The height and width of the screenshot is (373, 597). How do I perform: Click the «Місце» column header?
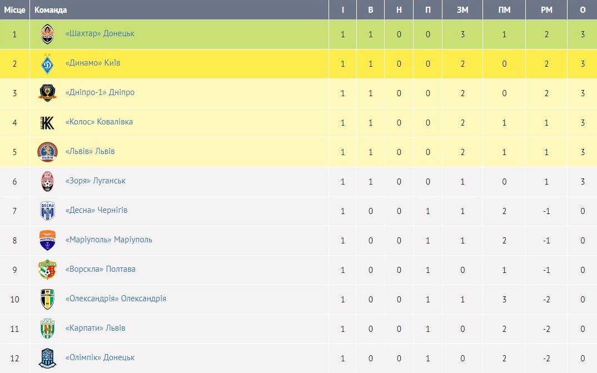(x=14, y=10)
